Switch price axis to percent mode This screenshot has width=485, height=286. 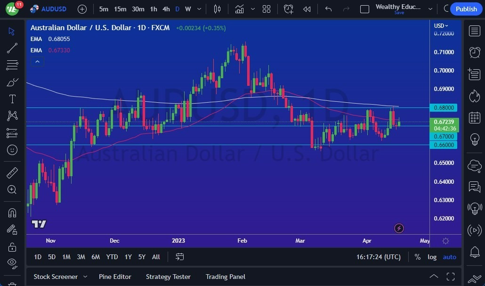pyautogui.click(x=417, y=257)
